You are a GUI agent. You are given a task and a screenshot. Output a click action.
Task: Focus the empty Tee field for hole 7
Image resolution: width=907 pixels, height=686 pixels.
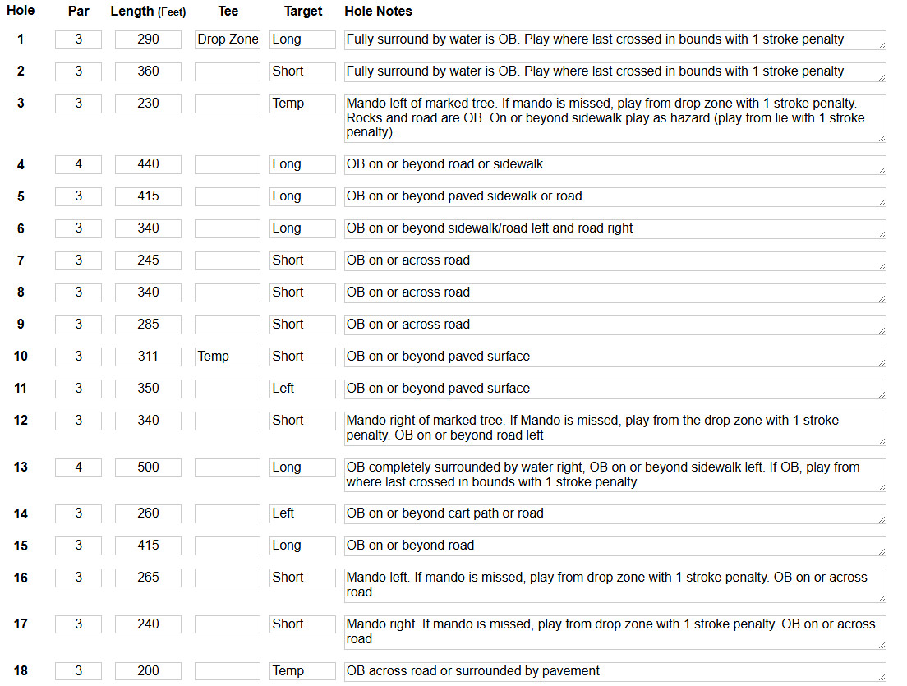click(x=228, y=260)
